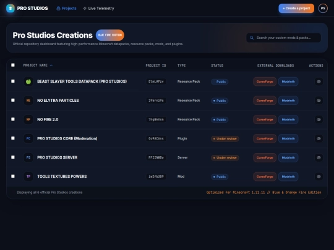Click the Server type cell
Viewport: 334px width, 250px height.
tap(182, 157)
